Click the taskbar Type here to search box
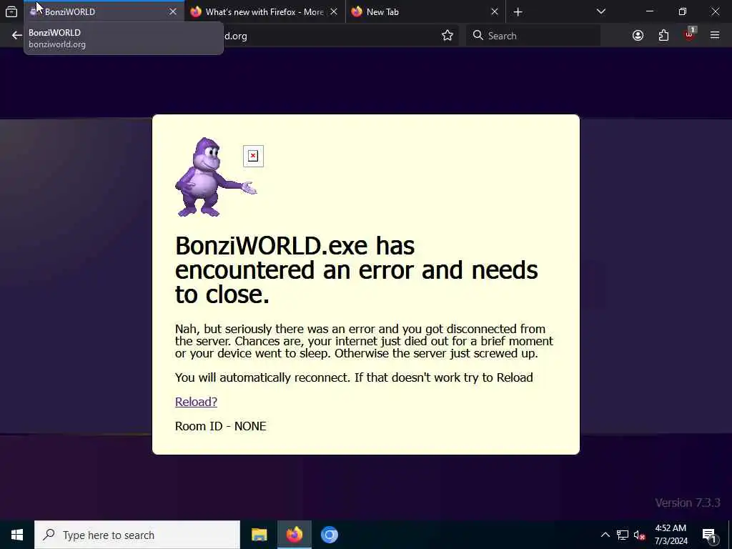The height and width of the screenshot is (549, 732). [137, 535]
